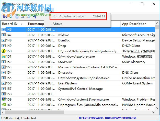
Task: Sort by the Timestamp column header
Action: pyautogui.click(x=36, y=24)
